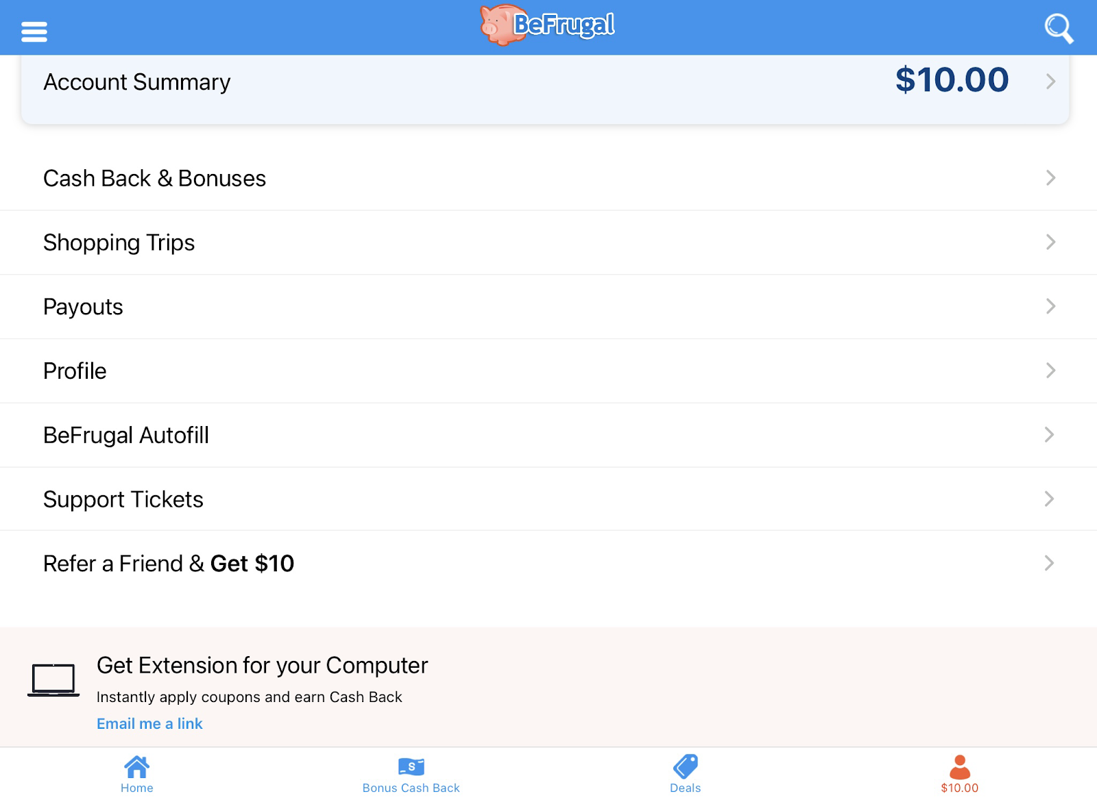Open account via the orange person icon

point(961,766)
